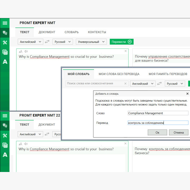Click dictionary search field Поиск слова
This screenshot has width=190, height=190.
[x=97, y=84]
